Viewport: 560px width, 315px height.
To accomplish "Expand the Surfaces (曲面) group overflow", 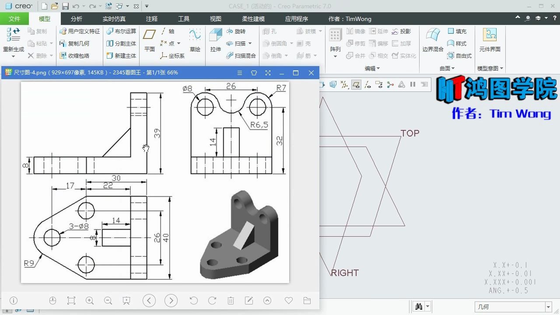I will (447, 68).
